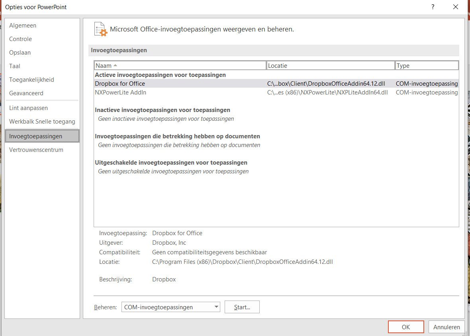The image size is (470, 336).
Task: Open Werkbalk Snelle toegang settings
Action: pos(42,122)
